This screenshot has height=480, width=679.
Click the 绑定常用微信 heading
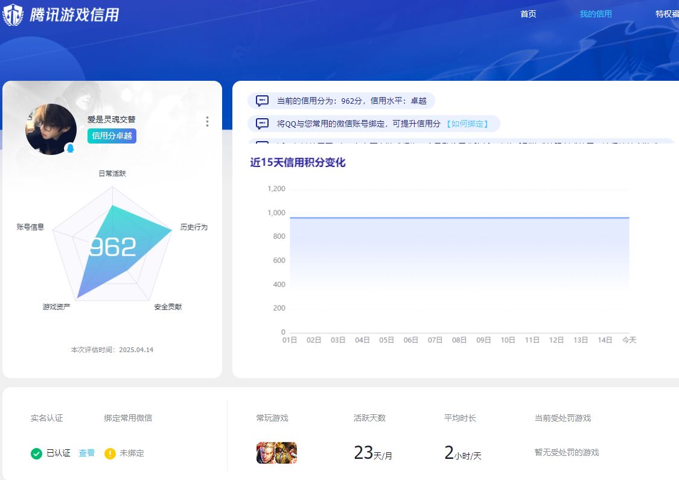click(128, 418)
